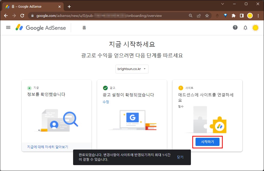Screen dimensions: 264x171
Task: Click the Google AdSense logo
Action: tap(41, 28)
